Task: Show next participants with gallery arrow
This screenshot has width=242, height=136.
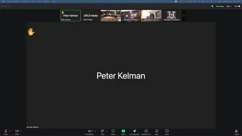Action: point(184,15)
